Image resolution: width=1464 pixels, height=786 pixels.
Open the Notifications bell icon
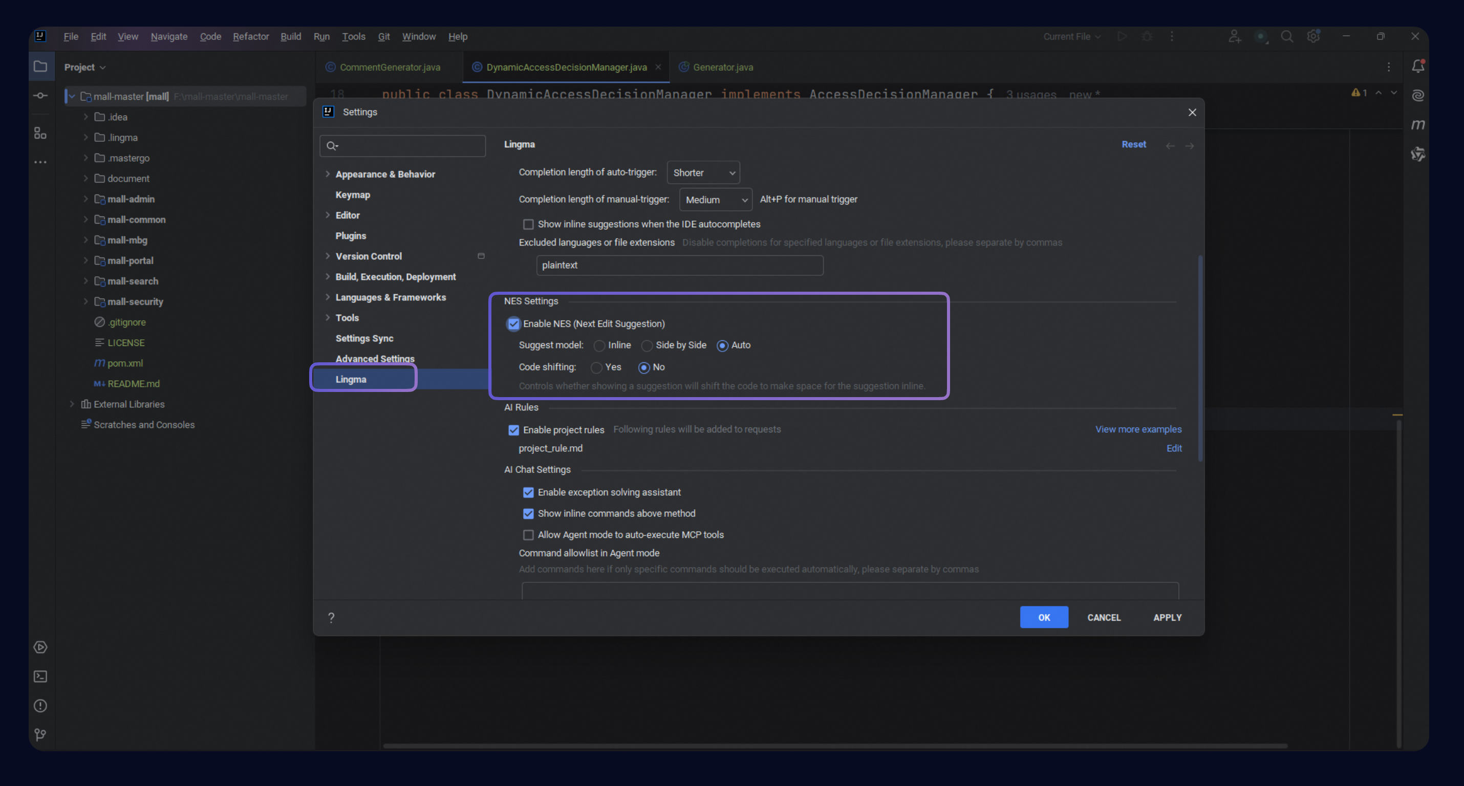point(1417,67)
